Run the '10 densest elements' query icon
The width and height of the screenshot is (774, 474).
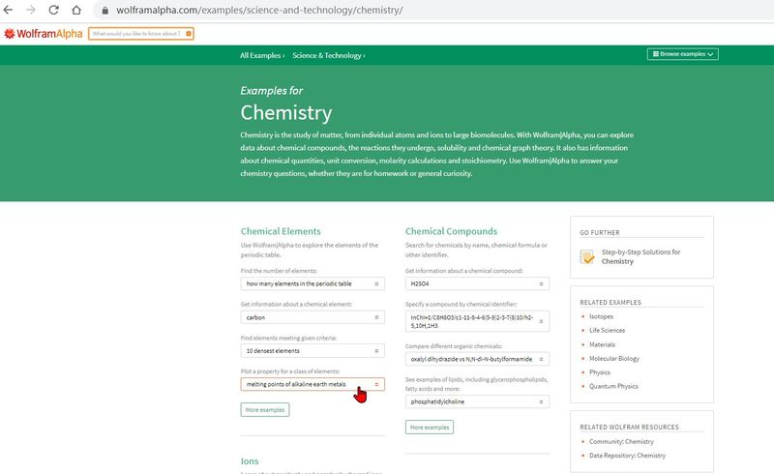376,350
